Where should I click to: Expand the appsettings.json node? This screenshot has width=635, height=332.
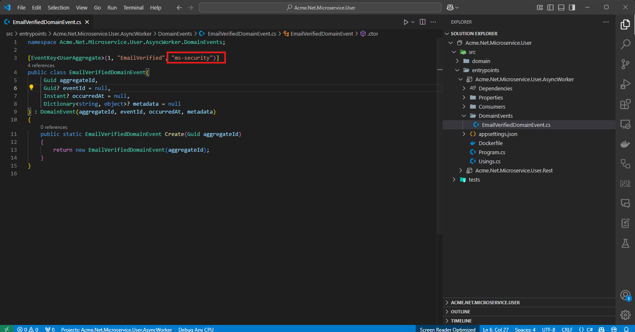(x=464, y=134)
